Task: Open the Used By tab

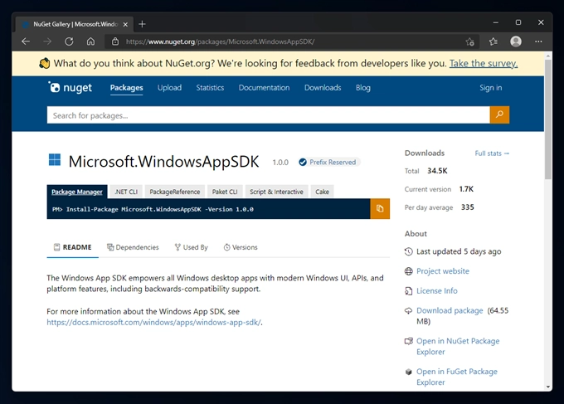Action: coord(192,247)
